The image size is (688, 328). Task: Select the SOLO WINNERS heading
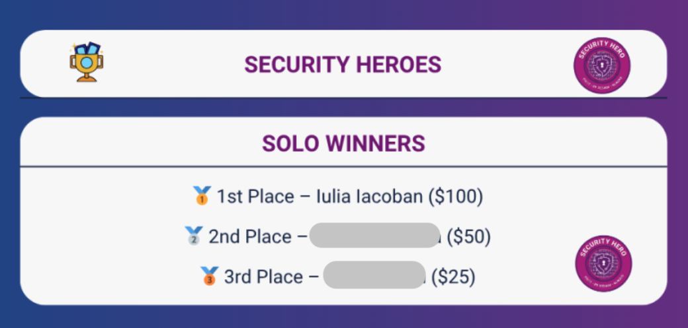pyautogui.click(x=343, y=143)
